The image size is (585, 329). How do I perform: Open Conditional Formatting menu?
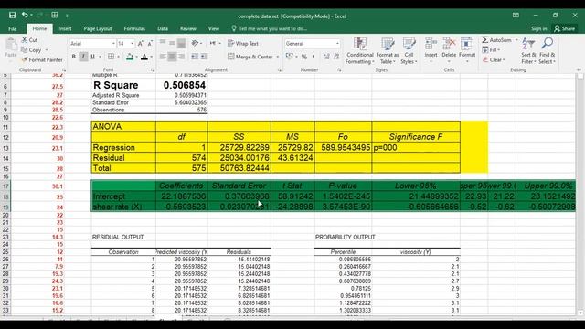click(x=359, y=51)
